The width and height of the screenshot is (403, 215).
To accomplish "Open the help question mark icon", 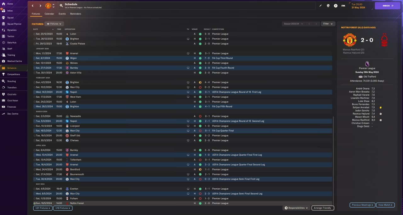I will click(336, 6).
